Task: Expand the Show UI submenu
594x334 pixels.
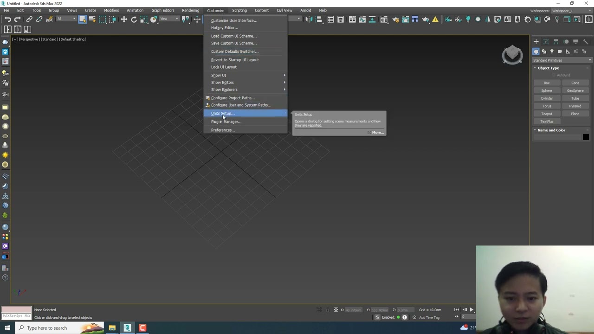Action: (246, 75)
